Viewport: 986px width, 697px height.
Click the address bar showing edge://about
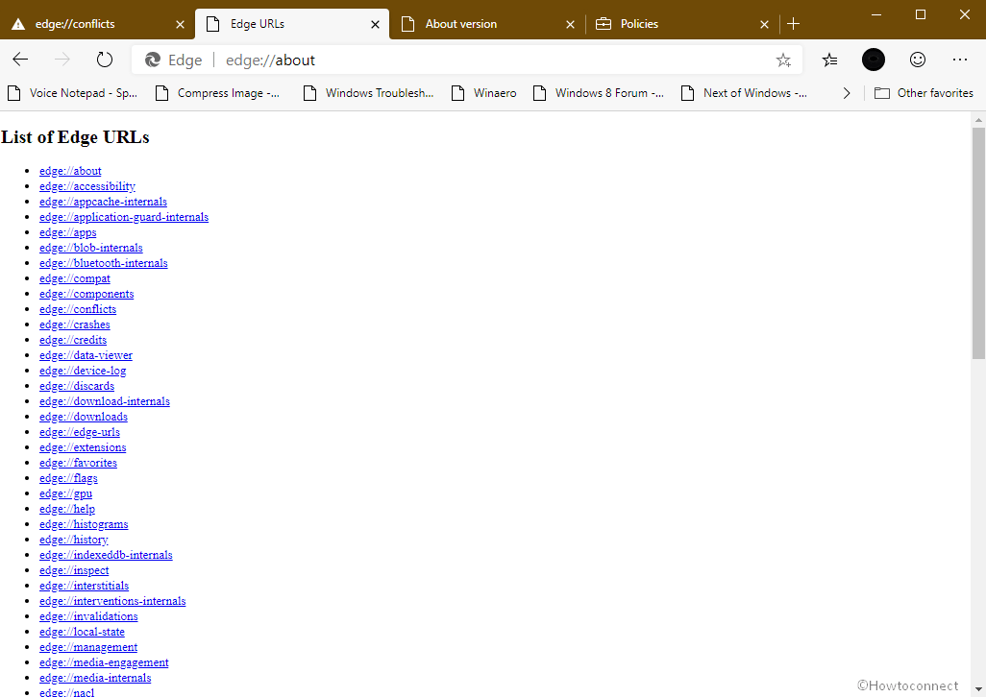coord(465,60)
